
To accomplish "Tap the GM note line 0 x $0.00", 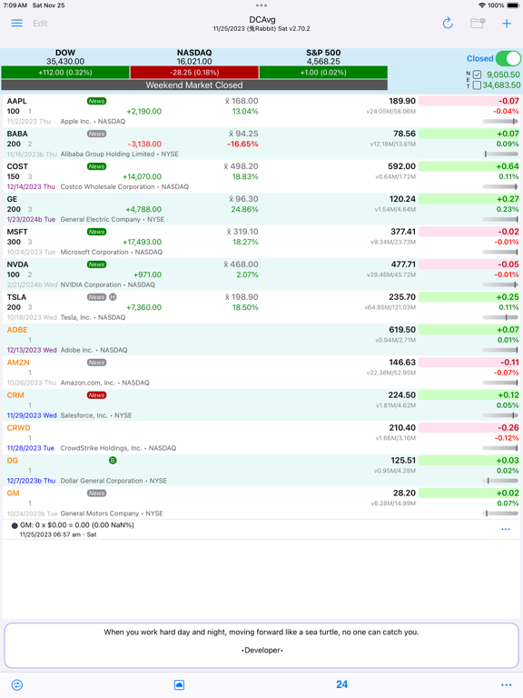I will (77, 525).
